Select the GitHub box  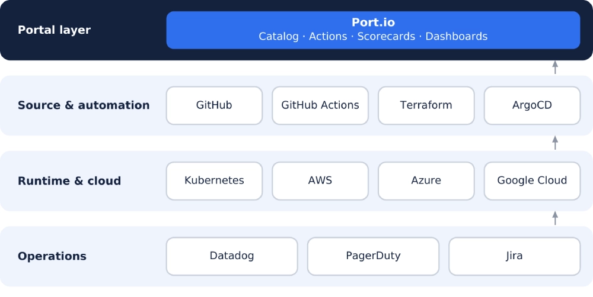click(214, 106)
